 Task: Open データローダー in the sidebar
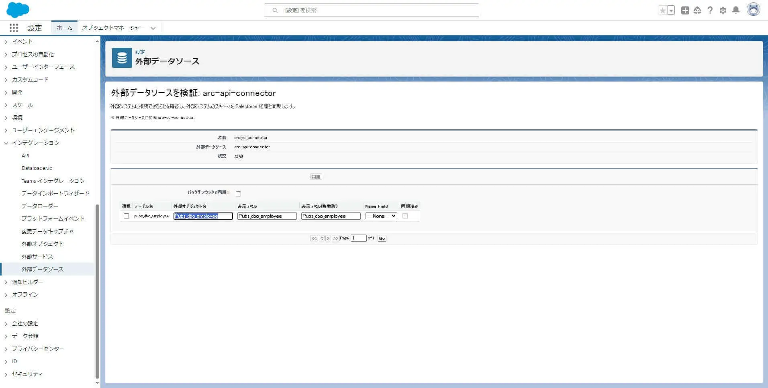(x=40, y=206)
